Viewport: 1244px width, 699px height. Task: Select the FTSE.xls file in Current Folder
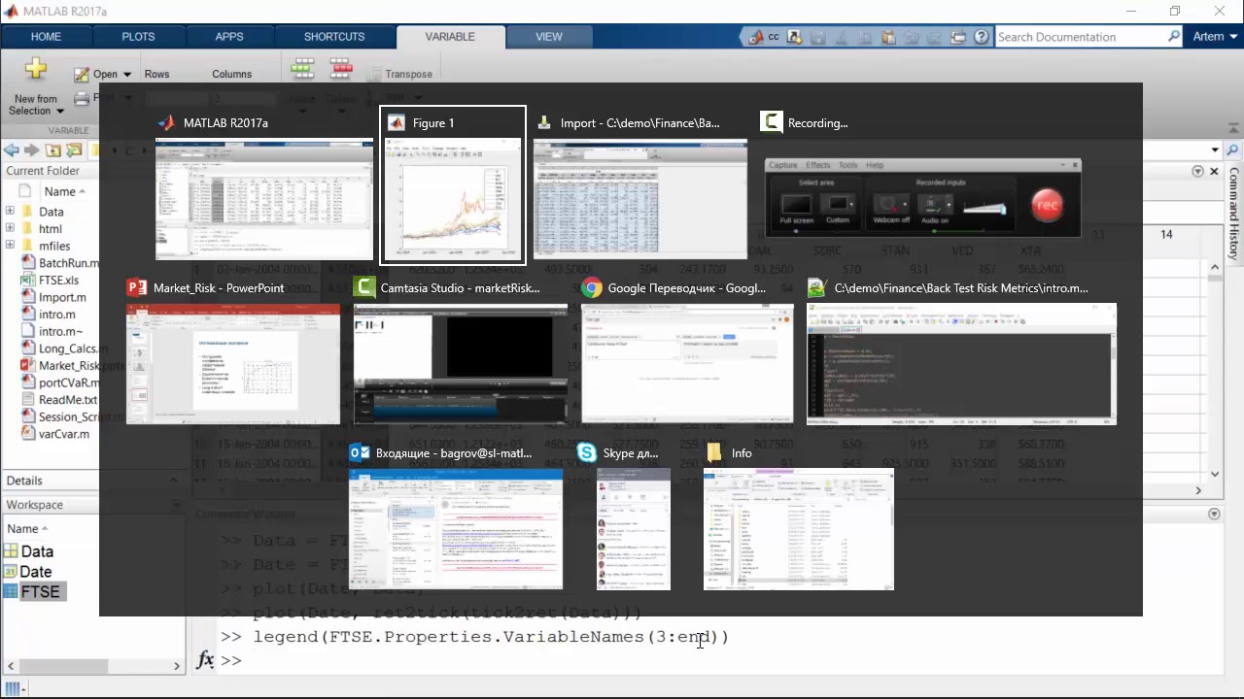(x=58, y=281)
